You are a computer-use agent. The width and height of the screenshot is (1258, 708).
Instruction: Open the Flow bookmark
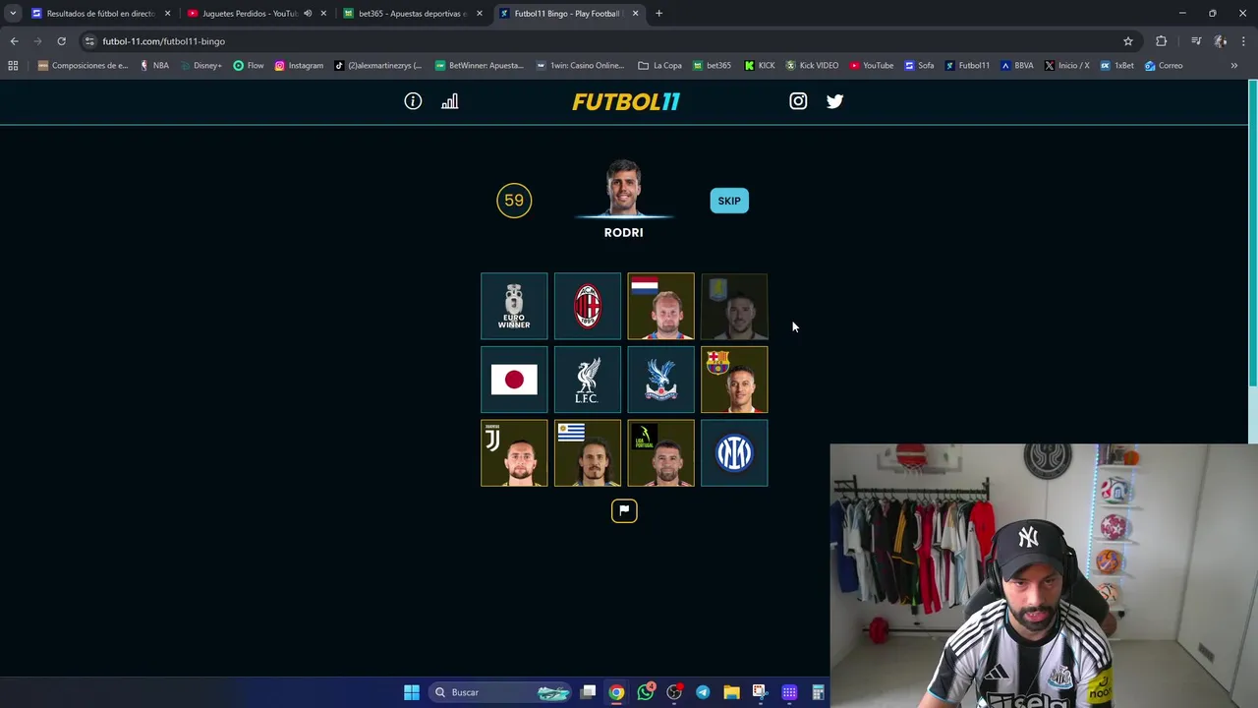pos(249,66)
